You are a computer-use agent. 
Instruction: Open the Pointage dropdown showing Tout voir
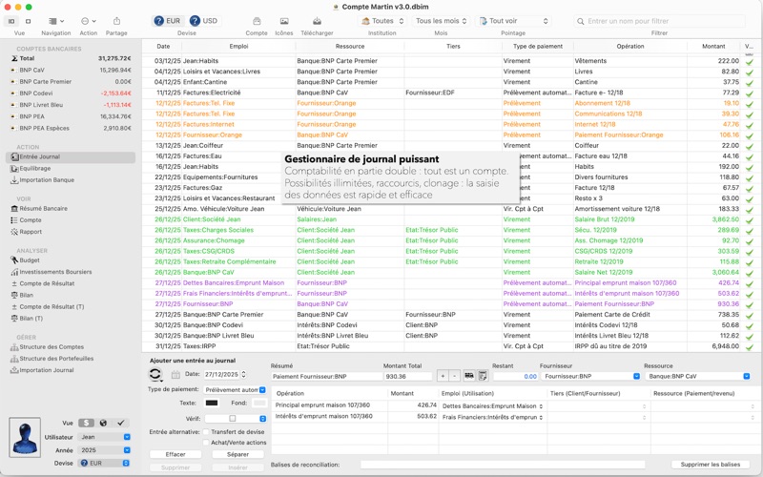coord(513,21)
